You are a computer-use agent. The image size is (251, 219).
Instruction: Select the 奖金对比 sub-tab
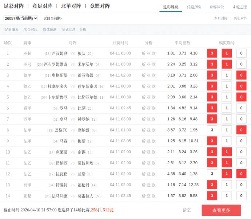coord(31,30)
